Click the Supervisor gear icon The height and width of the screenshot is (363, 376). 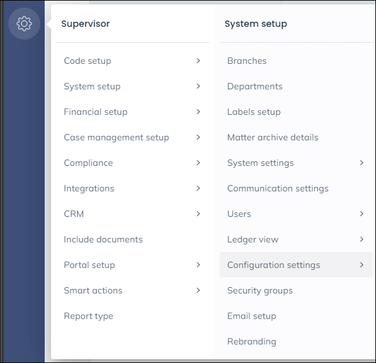(24, 24)
